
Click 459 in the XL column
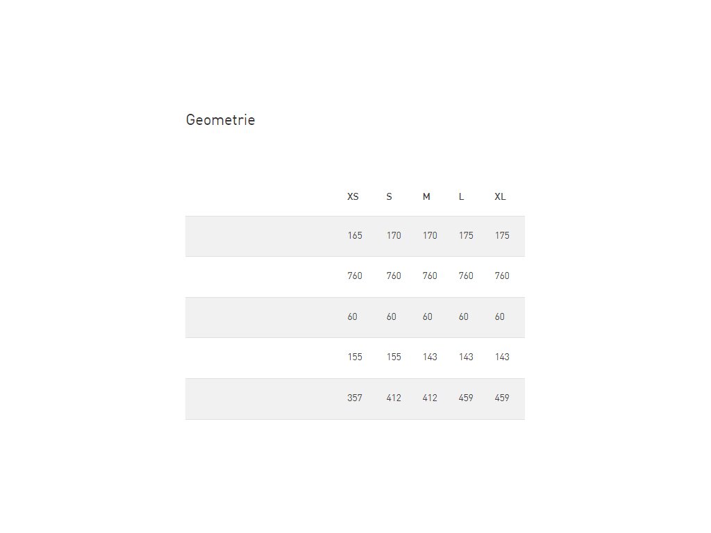click(502, 398)
